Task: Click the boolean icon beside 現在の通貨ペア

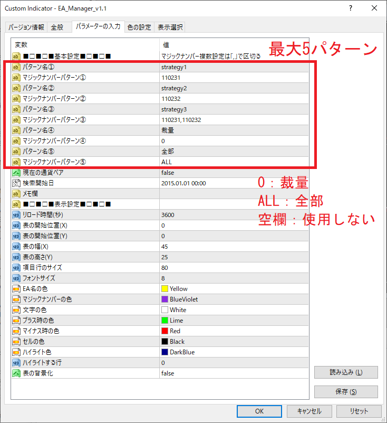Action: 16,172
